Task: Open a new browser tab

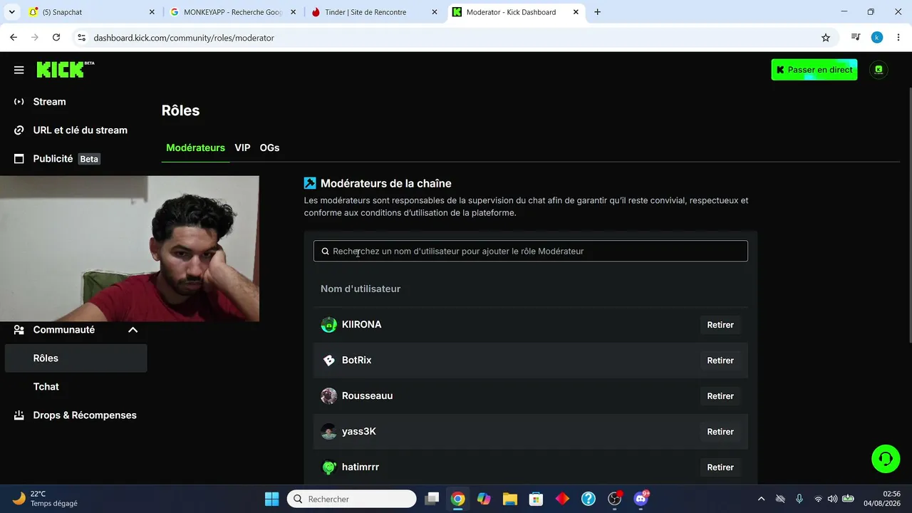Action: pyautogui.click(x=598, y=12)
